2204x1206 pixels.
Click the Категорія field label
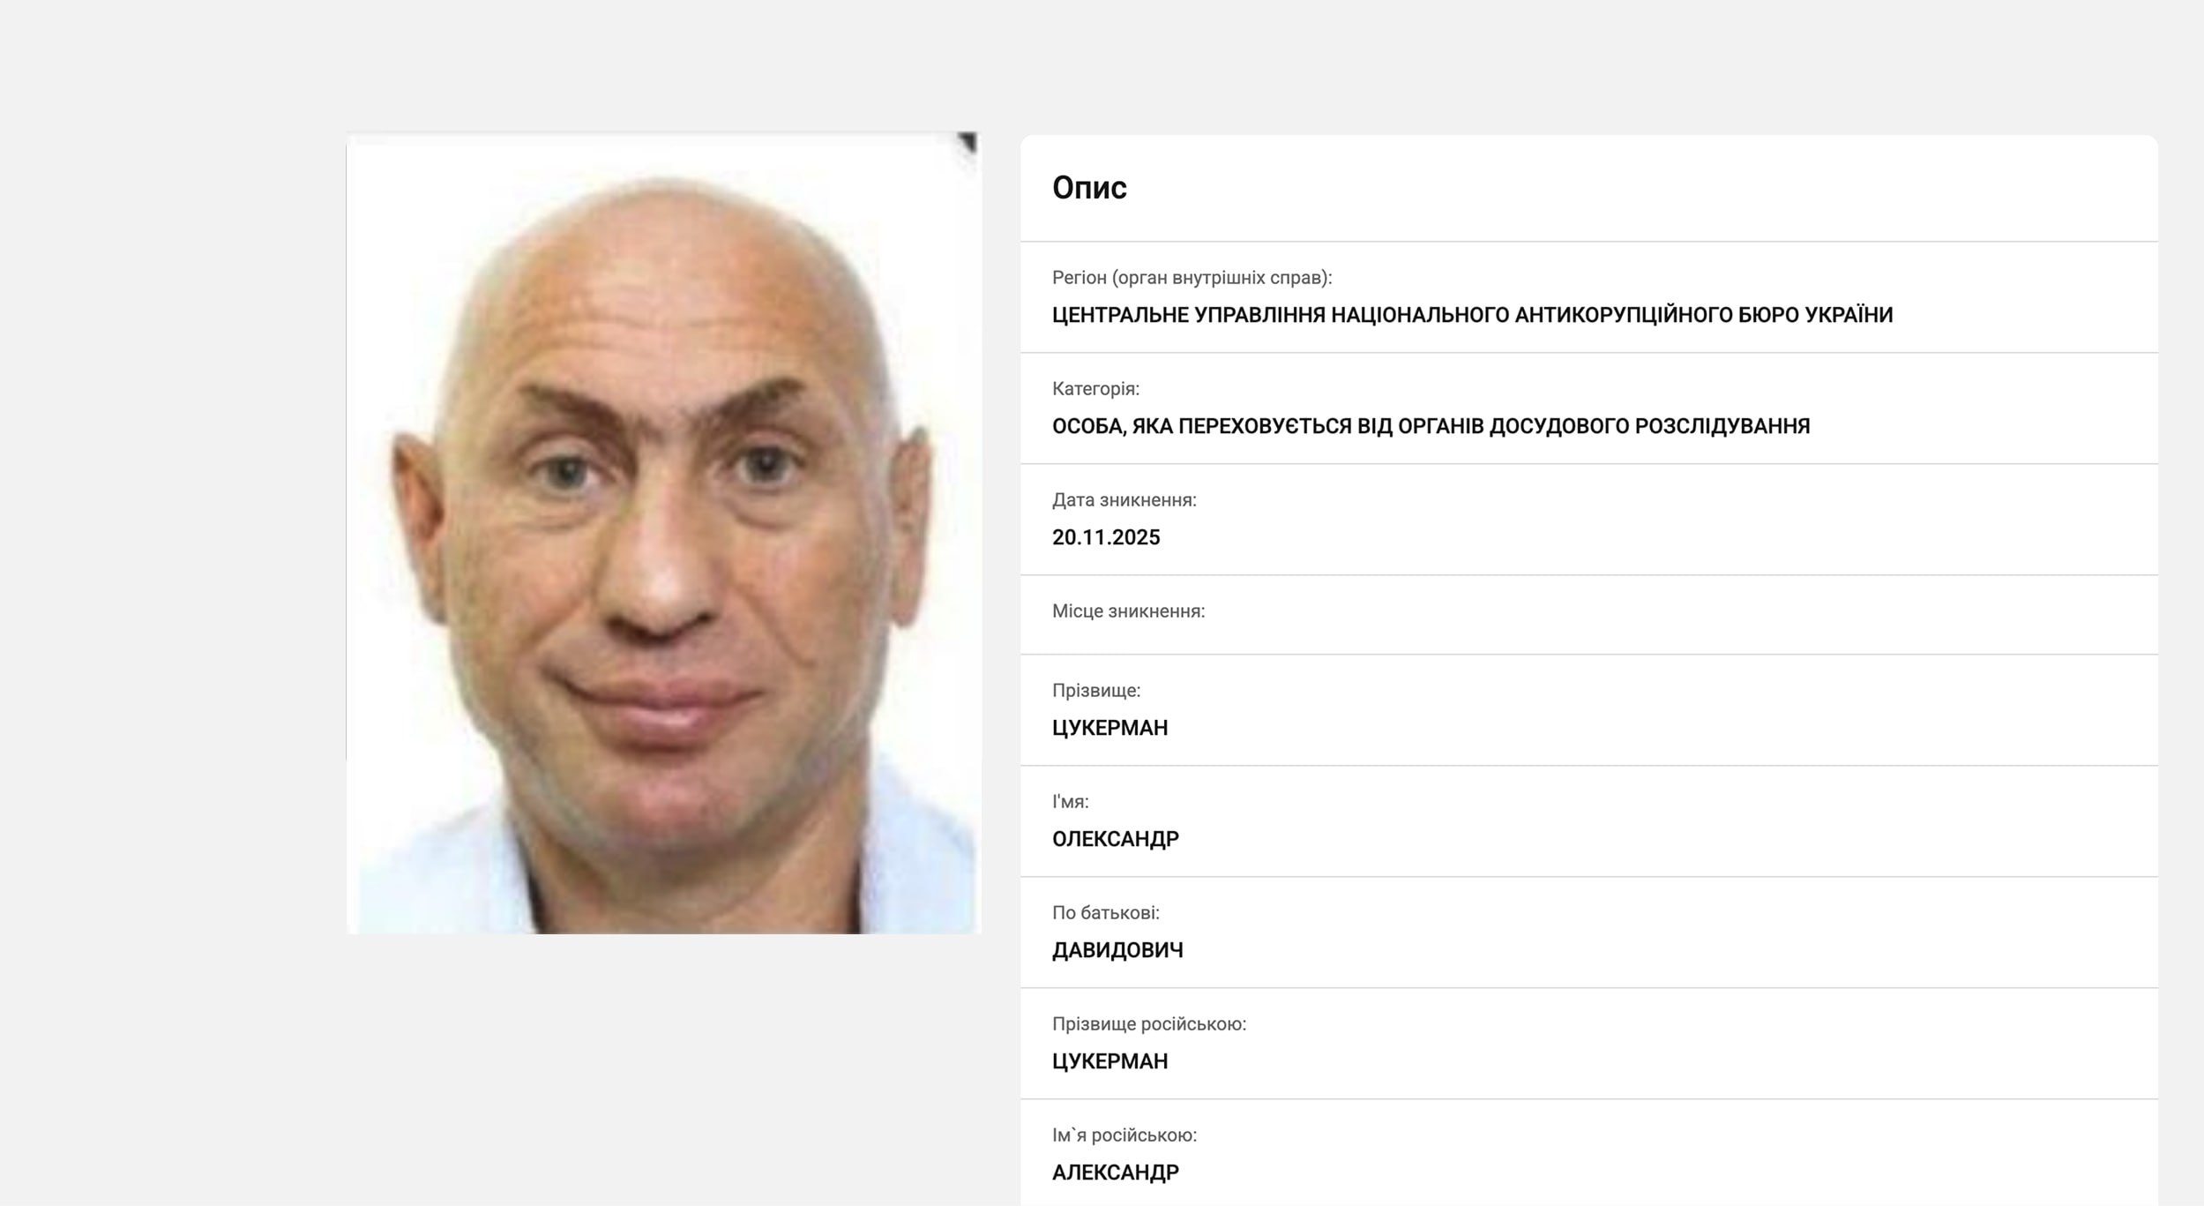click(1095, 389)
